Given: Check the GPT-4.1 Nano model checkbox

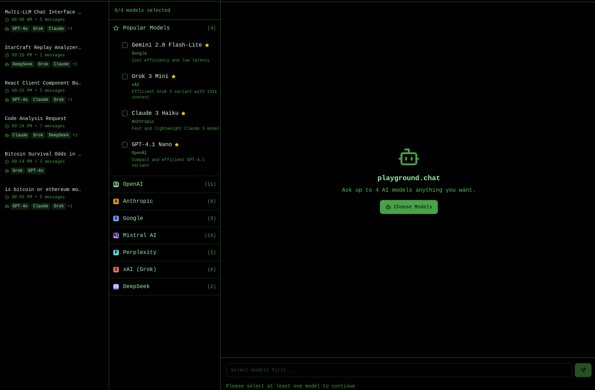Looking at the screenshot, I should (125, 145).
